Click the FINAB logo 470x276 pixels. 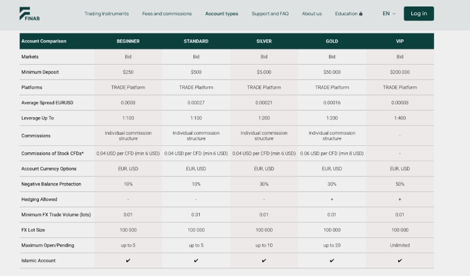point(29,14)
